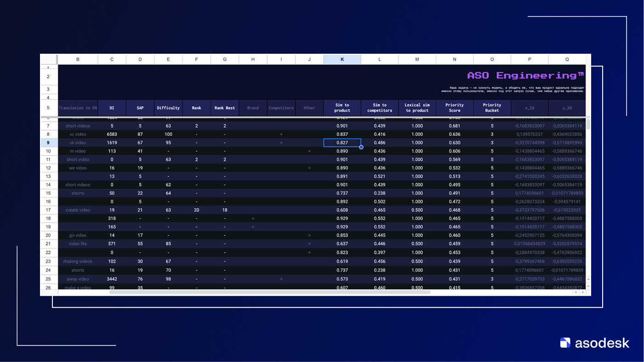This screenshot has width=644, height=362.
Task: Select the cell containing 'create video'
Action: 78,210
